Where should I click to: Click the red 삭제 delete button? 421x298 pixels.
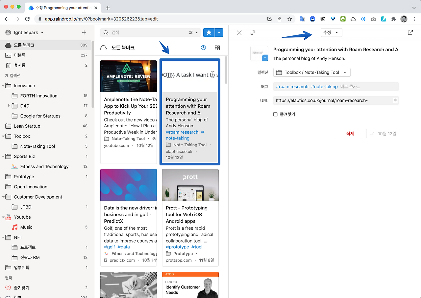coord(350,134)
